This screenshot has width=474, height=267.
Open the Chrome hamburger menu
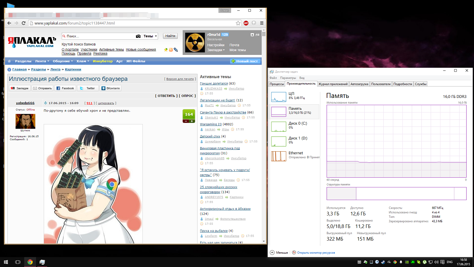[x=262, y=23]
